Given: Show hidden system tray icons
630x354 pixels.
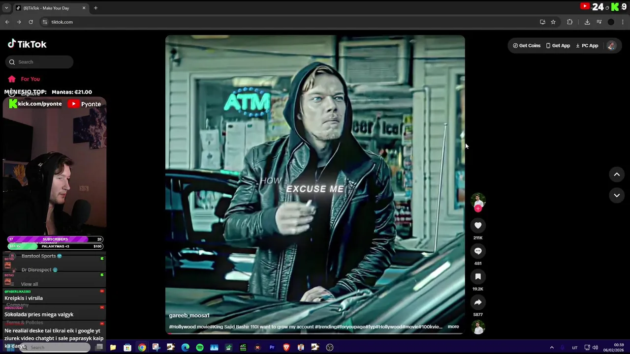Looking at the screenshot, I should (552, 348).
